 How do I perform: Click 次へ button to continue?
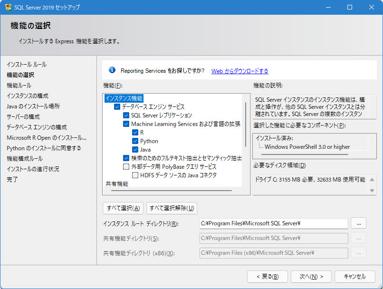pyautogui.click(x=308, y=276)
